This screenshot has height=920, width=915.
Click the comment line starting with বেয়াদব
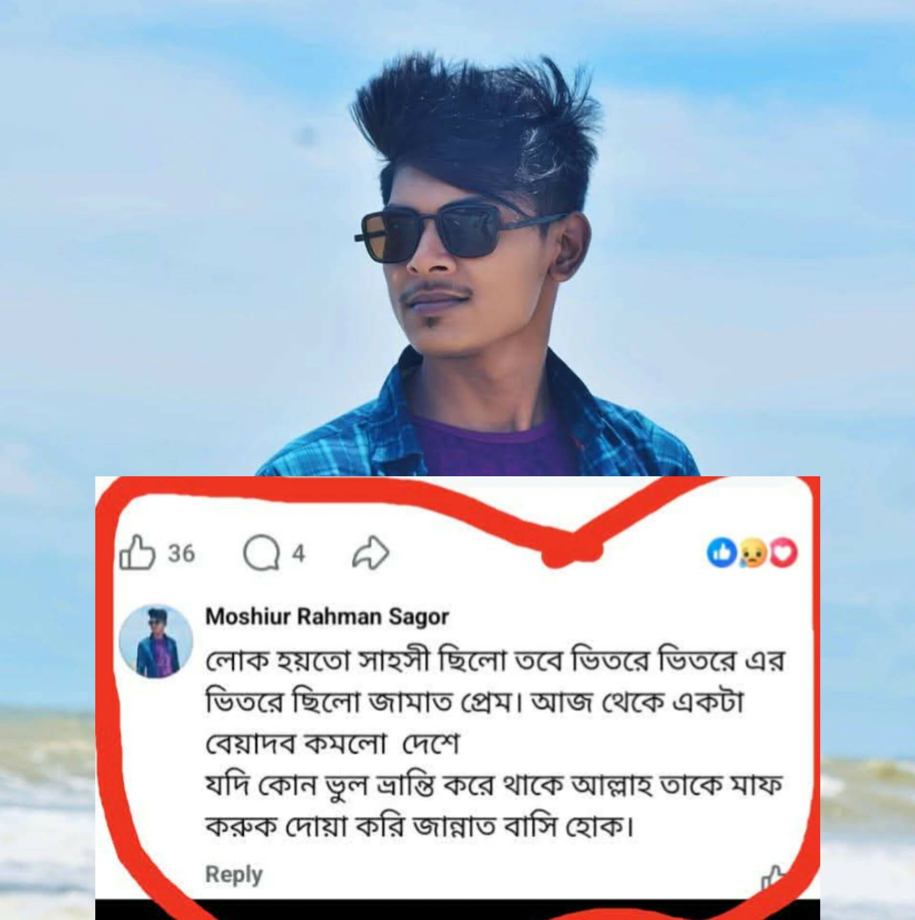pyautogui.click(x=332, y=745)
